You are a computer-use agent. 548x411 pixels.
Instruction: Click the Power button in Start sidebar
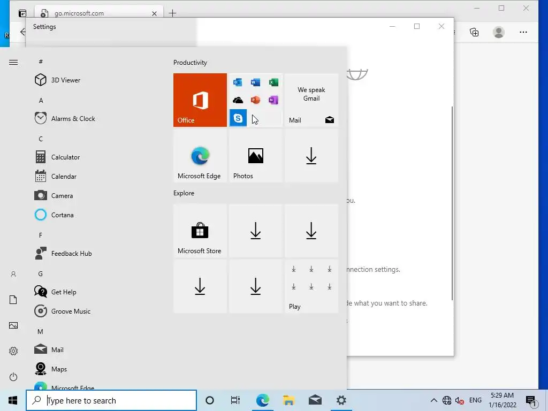(13, 377)
